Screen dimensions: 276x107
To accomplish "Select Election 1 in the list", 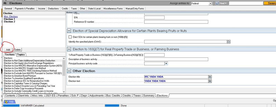I will 9,19.
